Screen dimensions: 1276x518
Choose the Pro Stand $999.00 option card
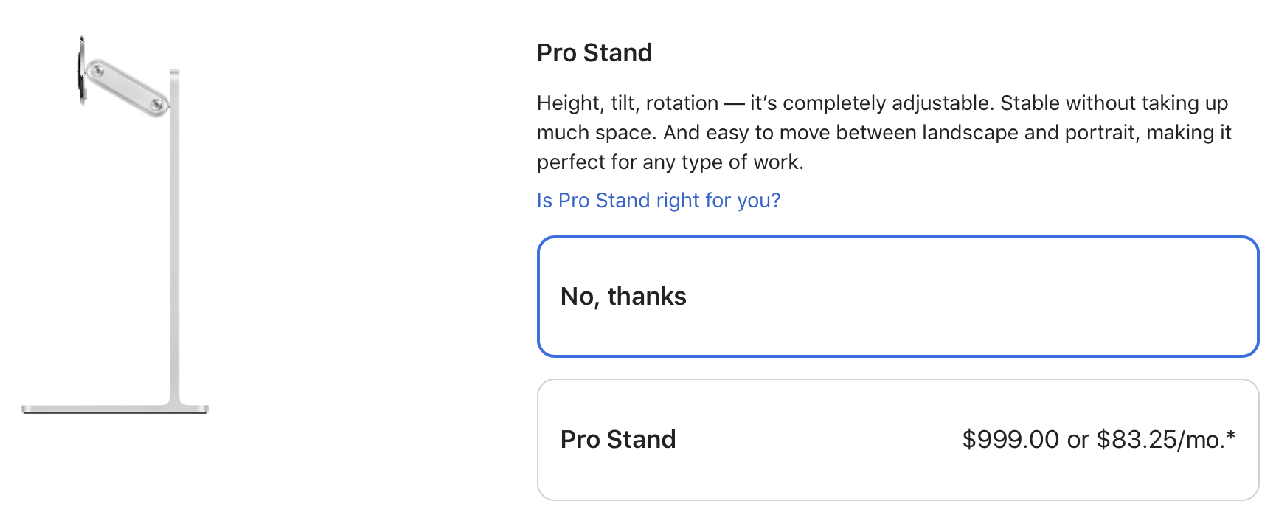[x=898, y=440]
